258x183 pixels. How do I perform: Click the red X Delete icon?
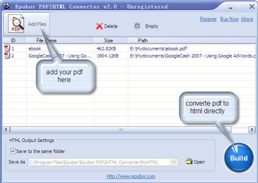pos(99,26)
